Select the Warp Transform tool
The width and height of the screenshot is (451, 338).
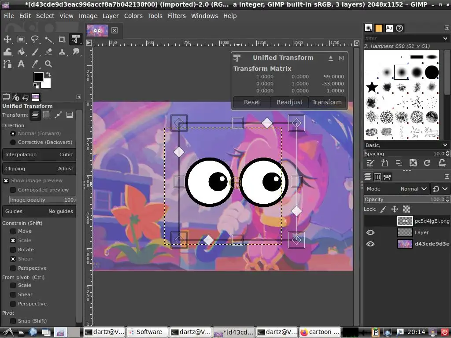pyautogui.click(x=7, y=52)
